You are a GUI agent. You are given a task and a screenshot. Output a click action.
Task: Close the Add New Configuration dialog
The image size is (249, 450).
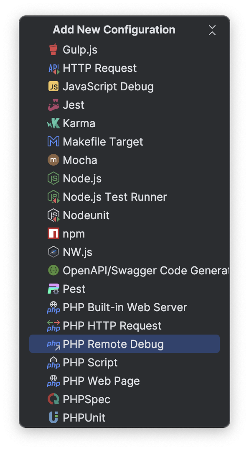pos(212,31)
